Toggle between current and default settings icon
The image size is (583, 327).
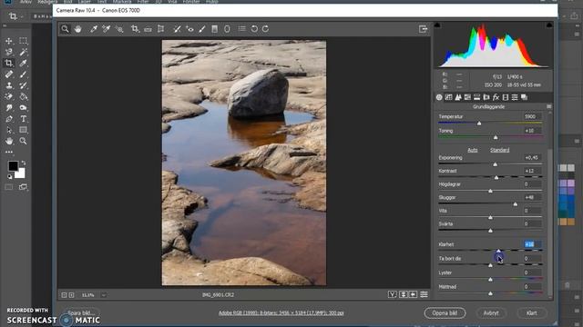coord(424,294)
